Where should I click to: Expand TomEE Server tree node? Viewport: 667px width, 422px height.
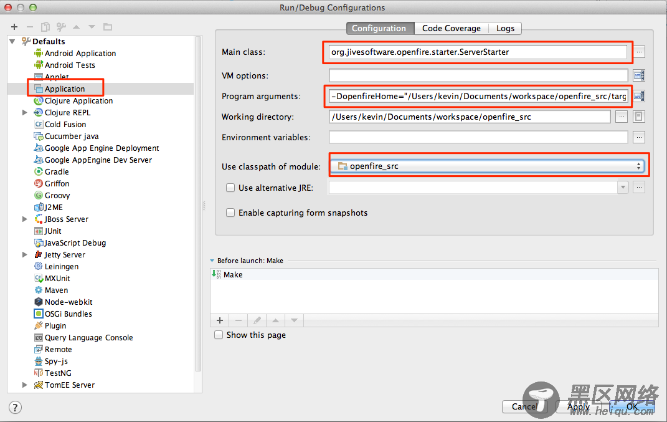[x=25, y=385]
